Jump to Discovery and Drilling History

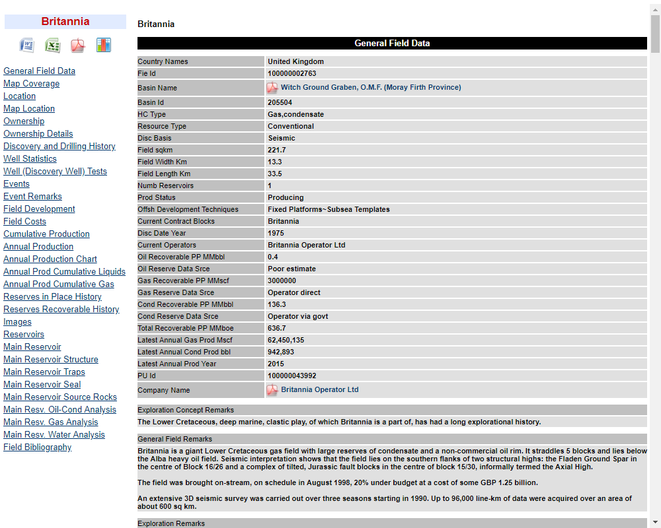(59, 146)
